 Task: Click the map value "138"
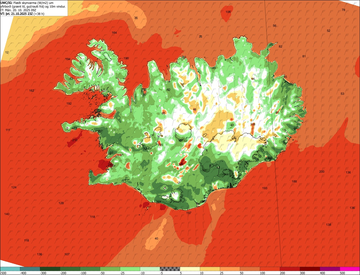[x=328, y=225]
